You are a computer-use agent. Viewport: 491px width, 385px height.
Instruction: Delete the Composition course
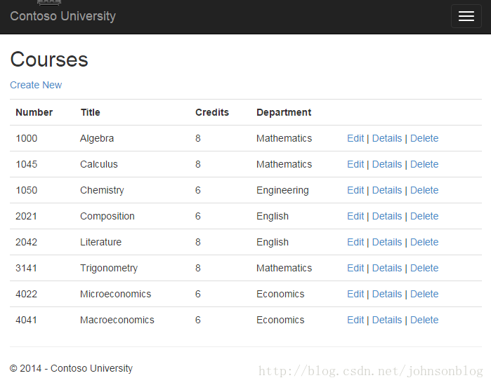tap(424, 216)
